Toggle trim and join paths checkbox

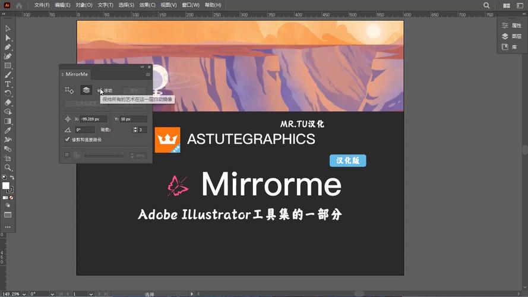point(67,139)
